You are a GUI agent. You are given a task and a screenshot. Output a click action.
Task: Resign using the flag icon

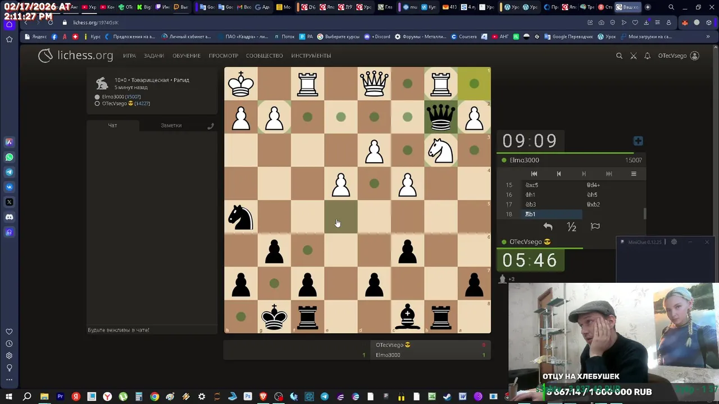(x=595, y=227)
